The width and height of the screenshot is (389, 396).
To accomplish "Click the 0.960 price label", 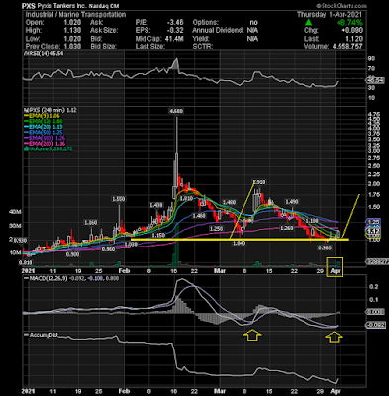I will point(108,249).
